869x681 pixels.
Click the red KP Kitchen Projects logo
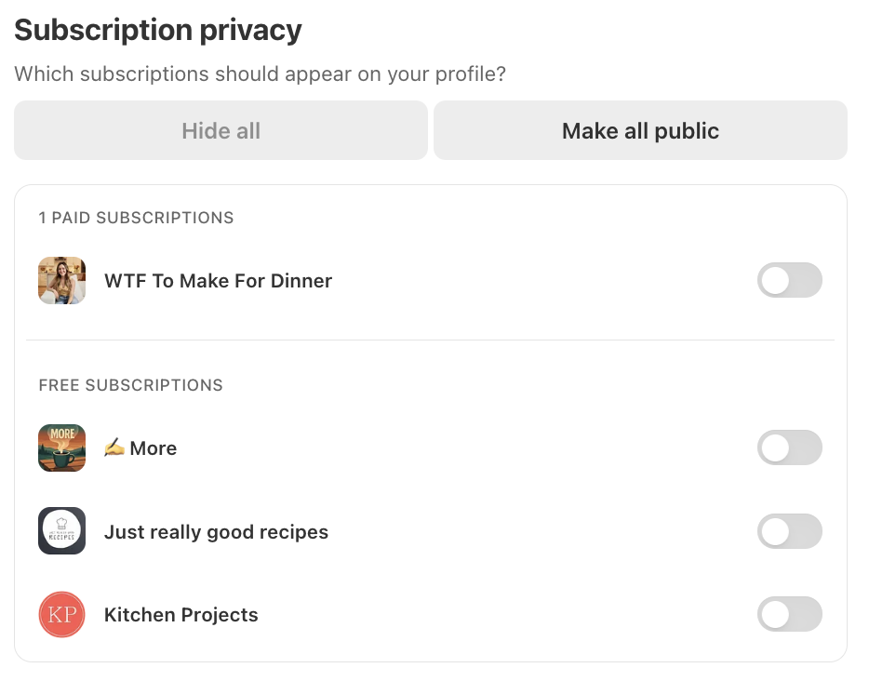coord(61,615)
